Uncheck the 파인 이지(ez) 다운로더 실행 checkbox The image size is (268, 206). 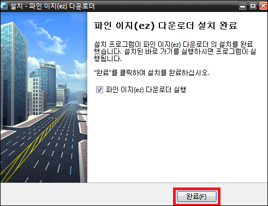(x=99, y=90)
